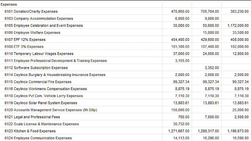Image resolution: width=251 pixels, height=141 pixels.
Task: Click the 700.00 Legal Fees amount
Action: point(183,117)
